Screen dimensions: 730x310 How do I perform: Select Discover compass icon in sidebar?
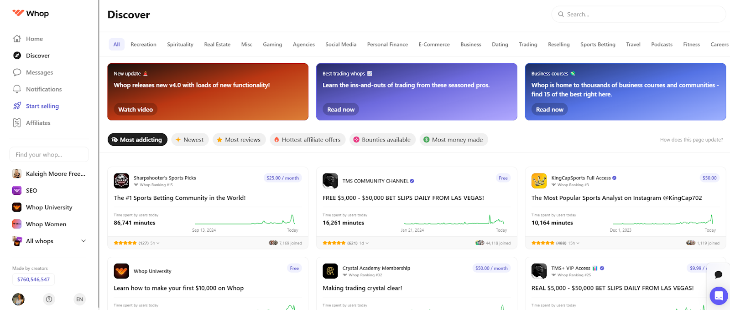(17, 56)
